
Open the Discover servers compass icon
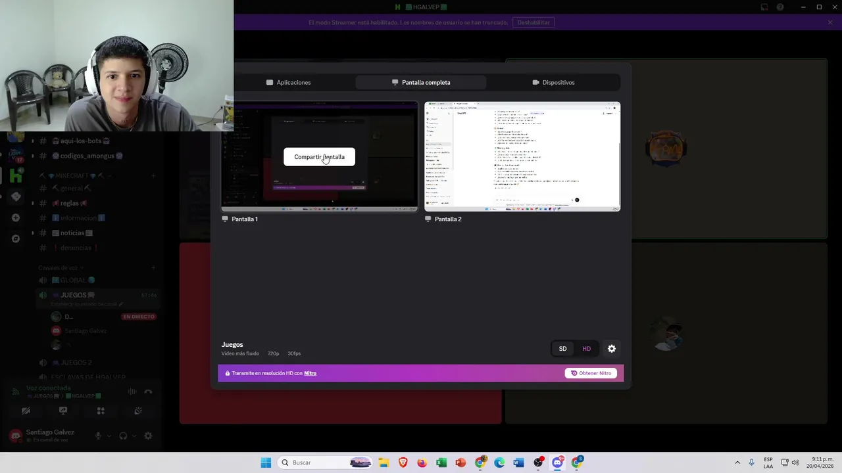[x=16, y=238]
